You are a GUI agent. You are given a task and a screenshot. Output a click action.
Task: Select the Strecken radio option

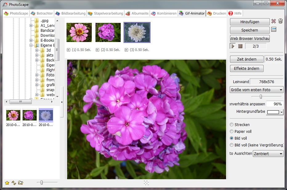coord(232,125)
